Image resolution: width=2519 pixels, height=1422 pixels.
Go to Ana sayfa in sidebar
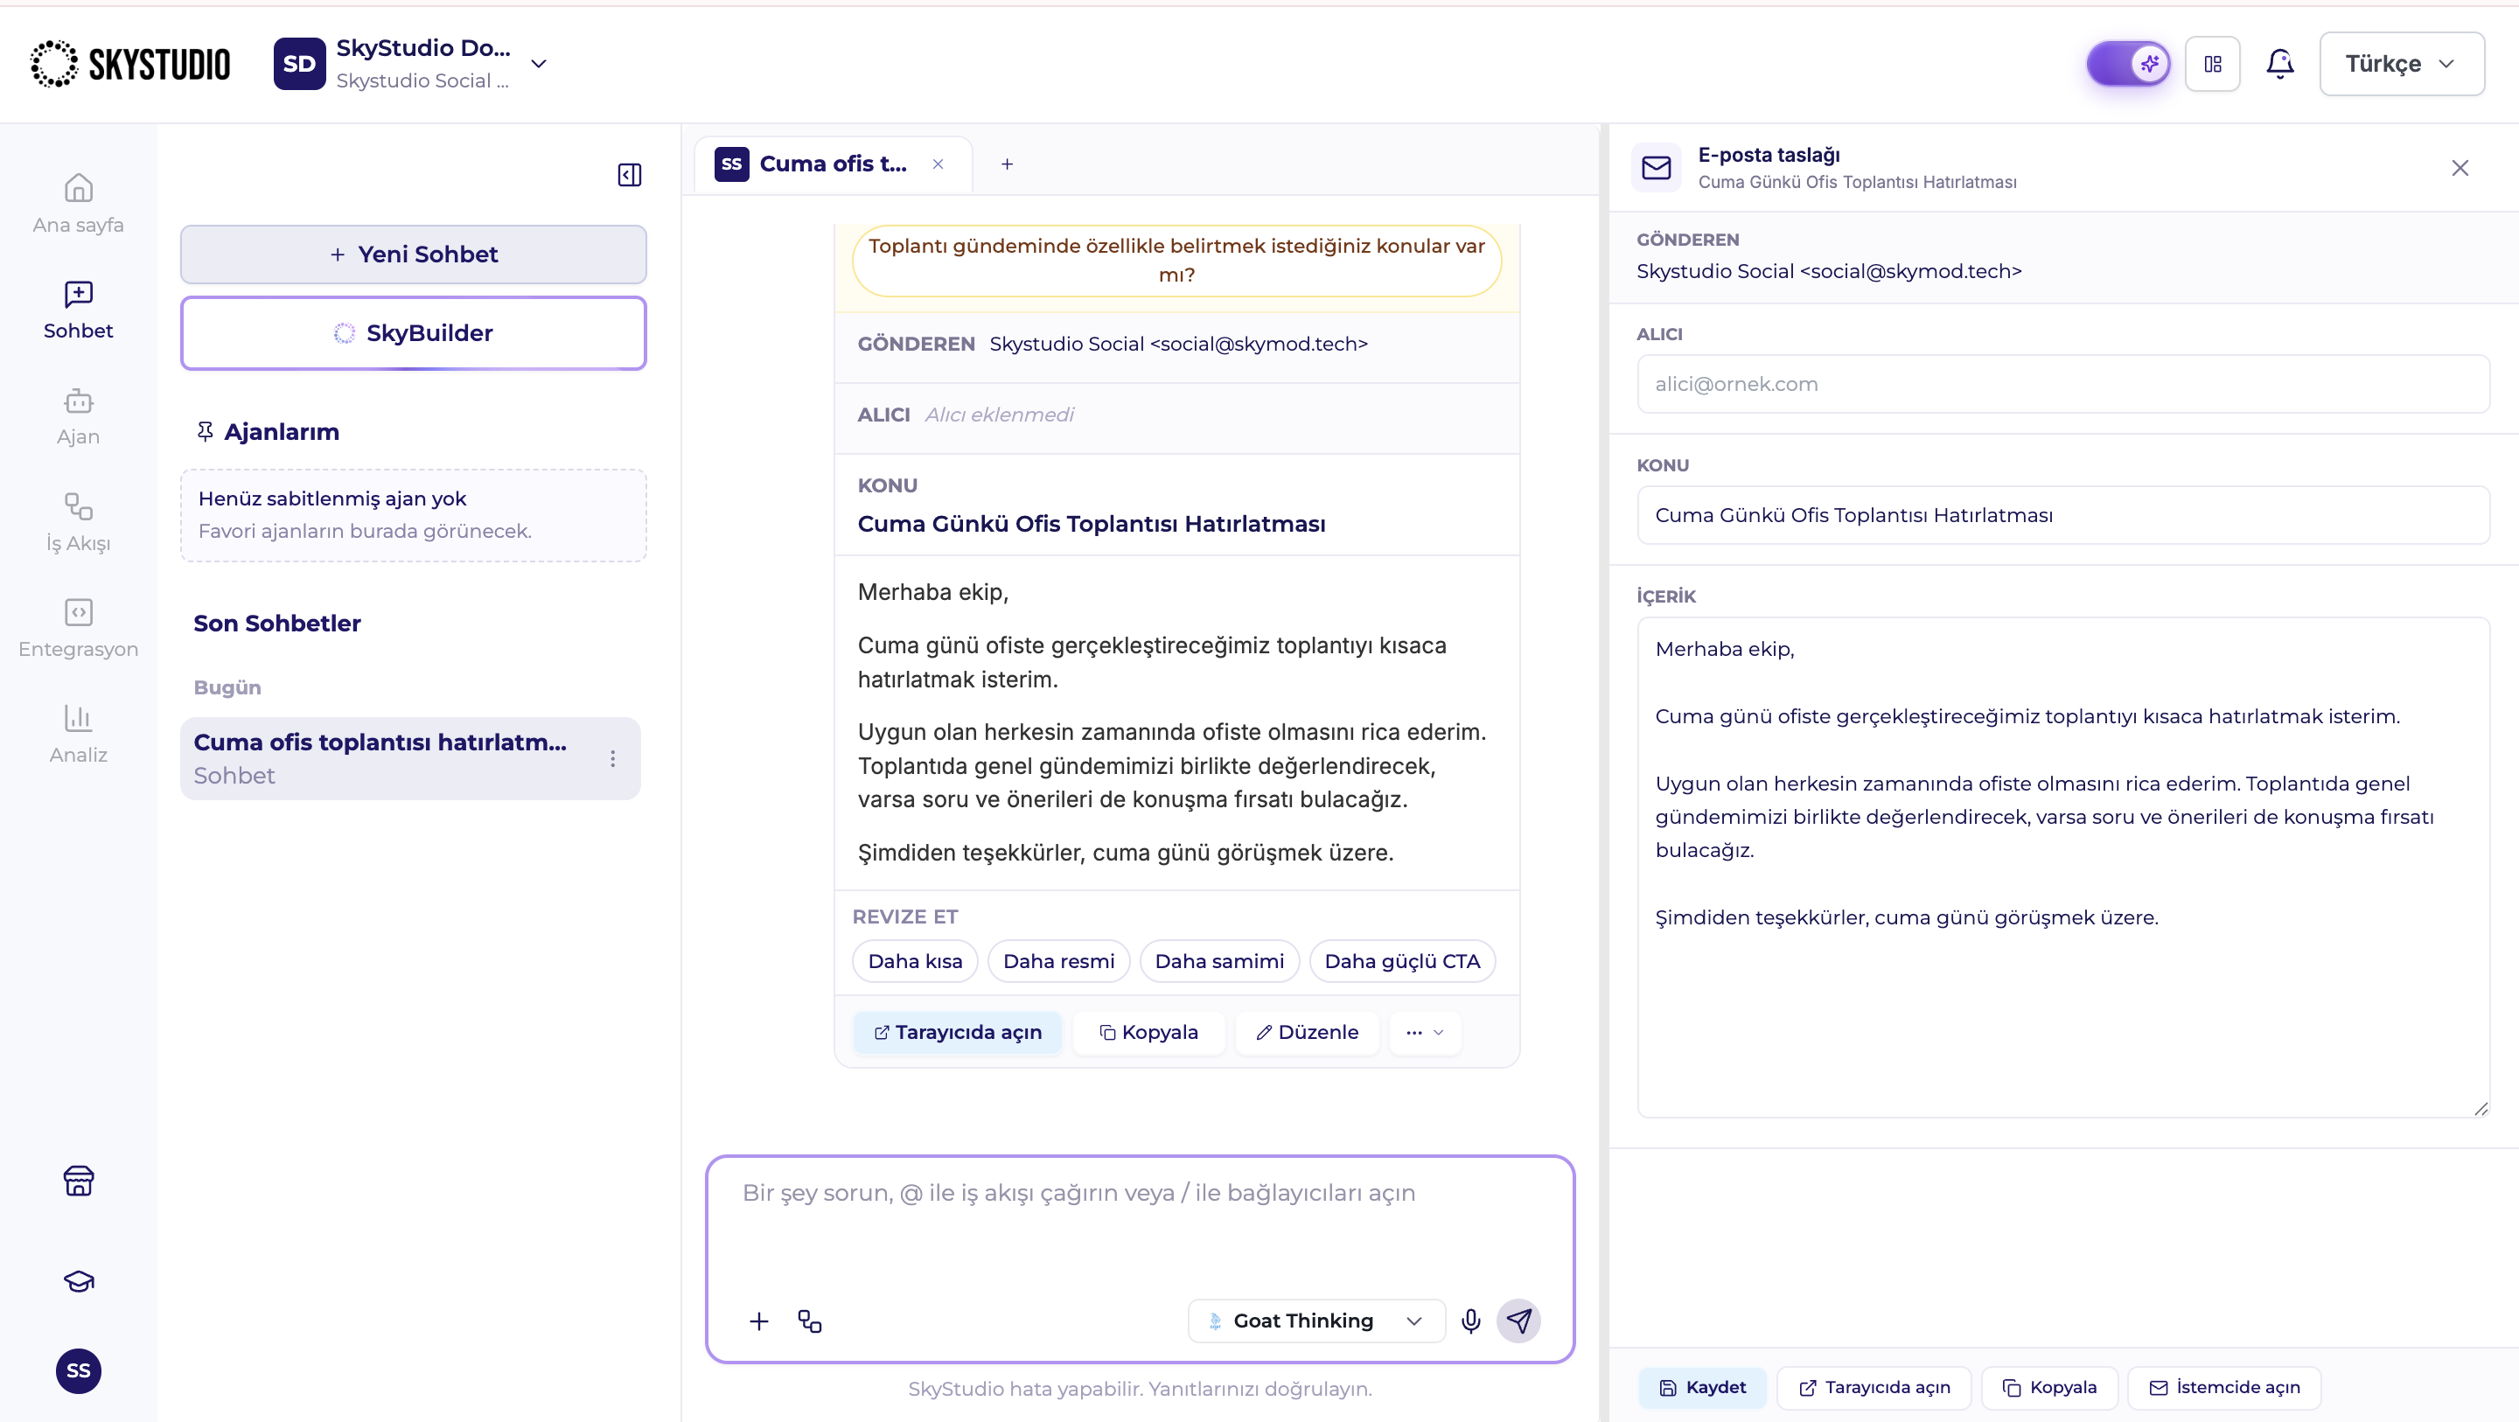[78, 204]
